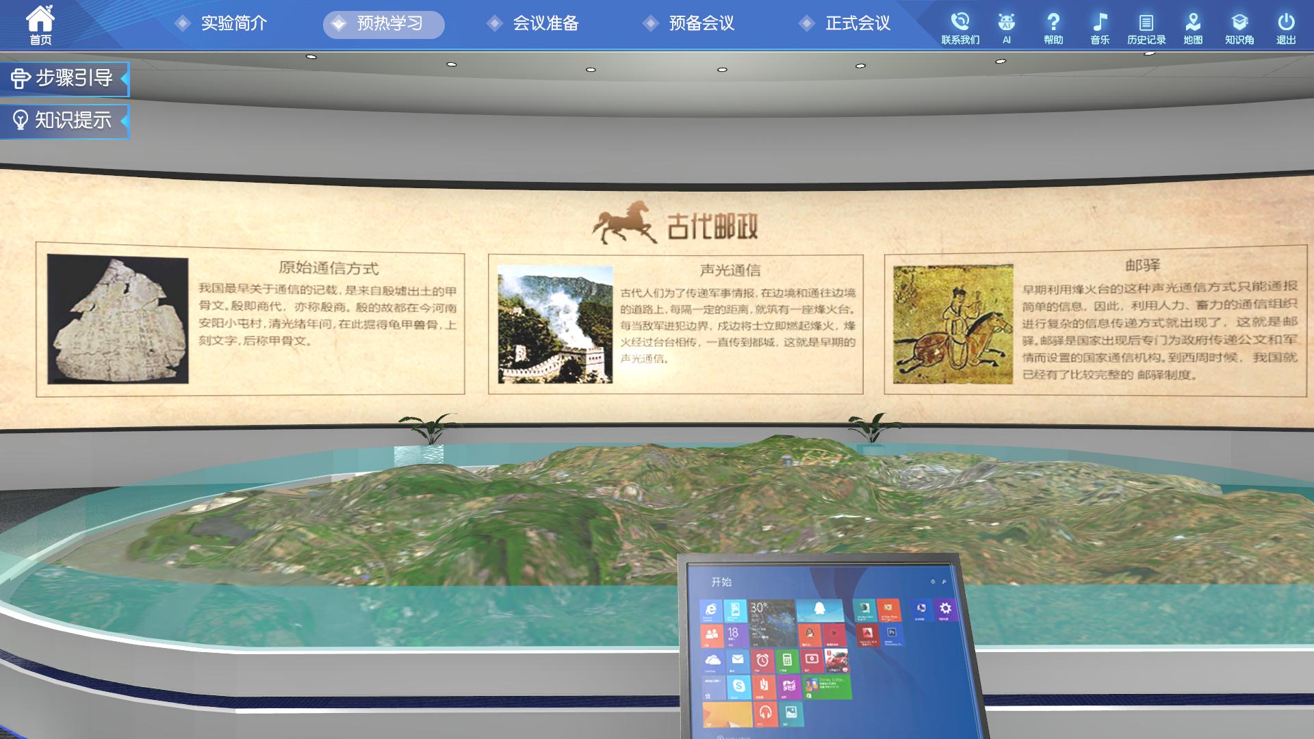Expand the 步骤引导 step guide panel
The width and height of the screenshot is (1314, 739).
click(64, 79)
